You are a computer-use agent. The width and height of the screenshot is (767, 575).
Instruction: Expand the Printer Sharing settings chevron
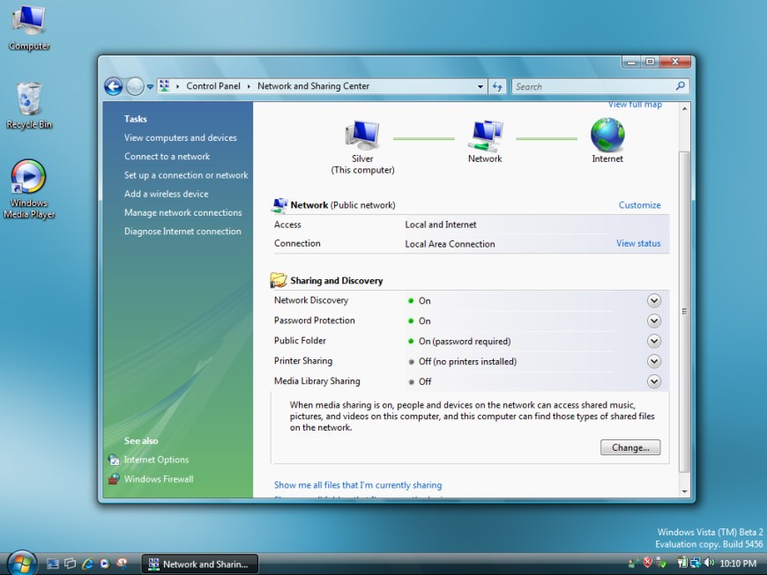coord(654,361)
